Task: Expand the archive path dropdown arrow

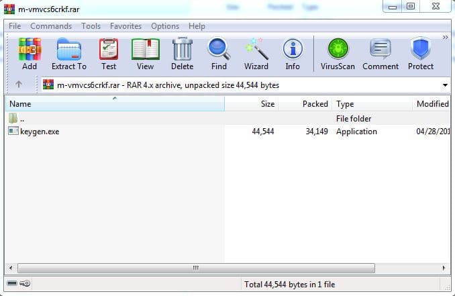Action: [445, 85]
